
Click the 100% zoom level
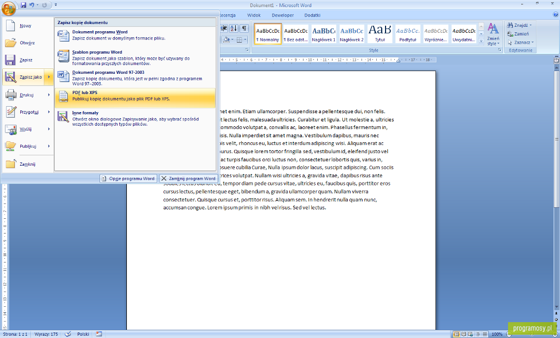tap(497, 334)
